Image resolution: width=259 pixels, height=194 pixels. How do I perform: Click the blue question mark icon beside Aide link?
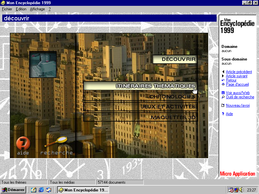(223, 114)
